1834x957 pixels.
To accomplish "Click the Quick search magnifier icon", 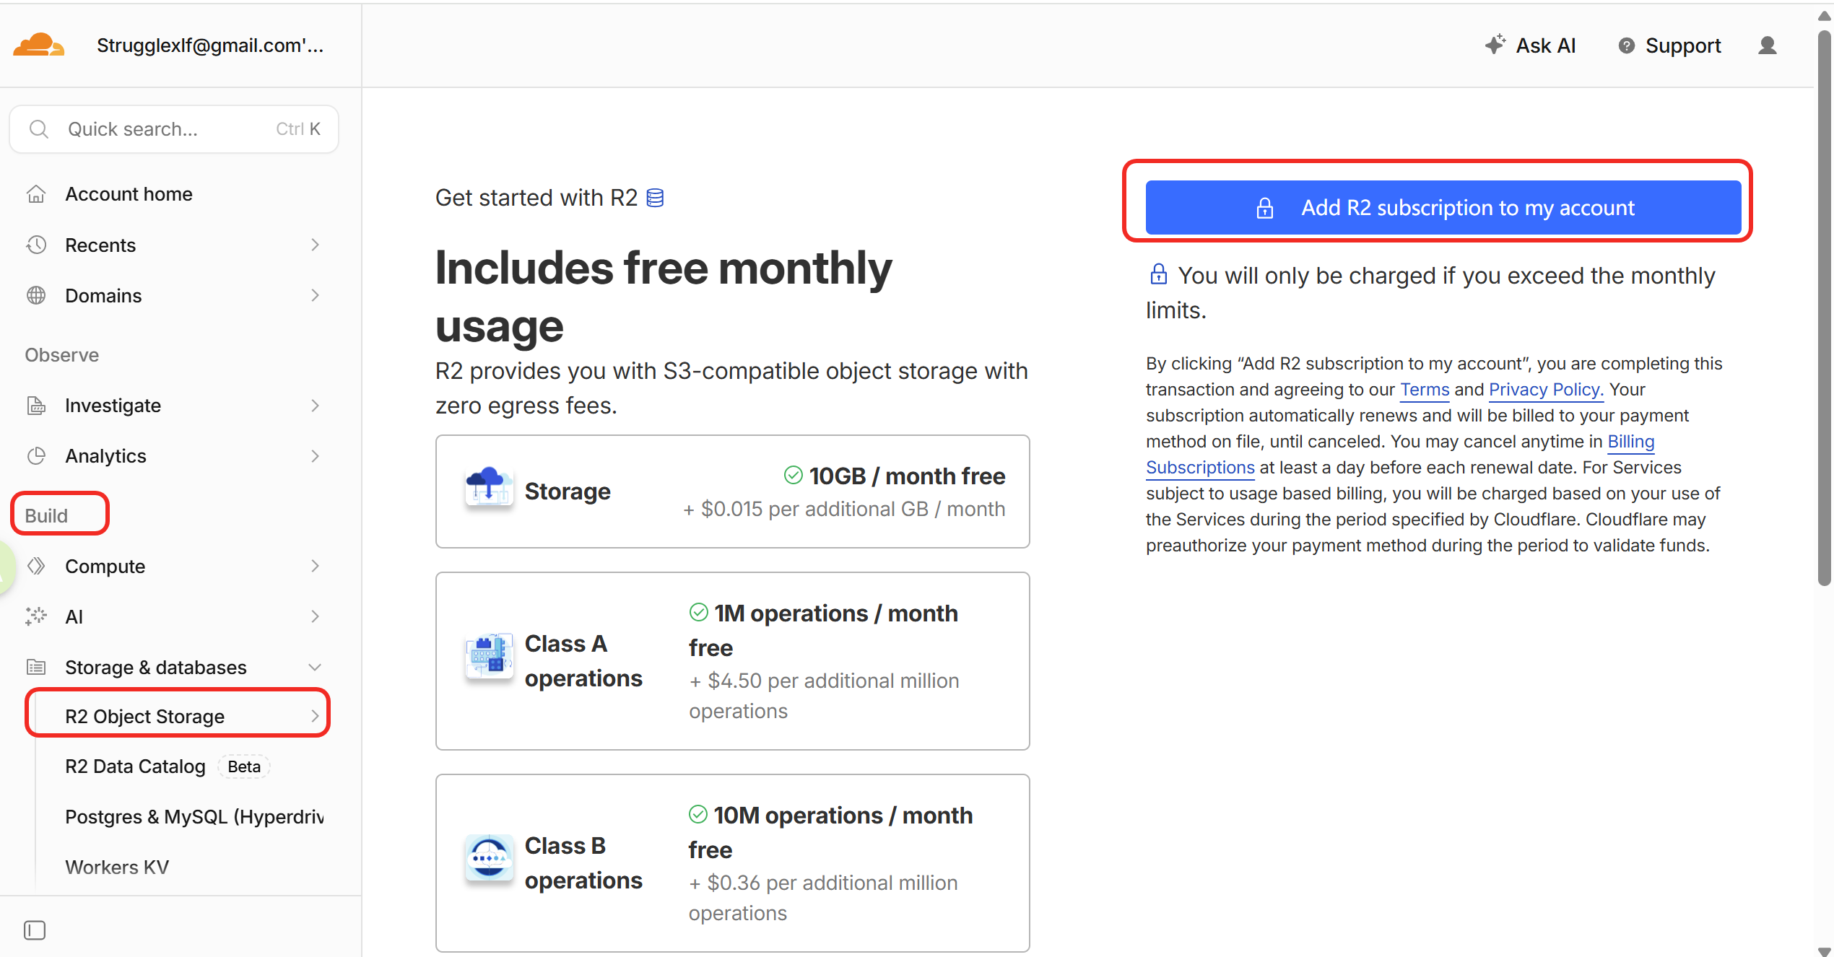I will 39,129.
